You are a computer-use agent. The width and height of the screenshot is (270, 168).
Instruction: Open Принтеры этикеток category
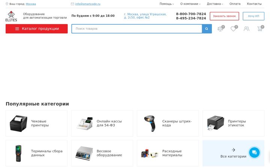point(233,123)
